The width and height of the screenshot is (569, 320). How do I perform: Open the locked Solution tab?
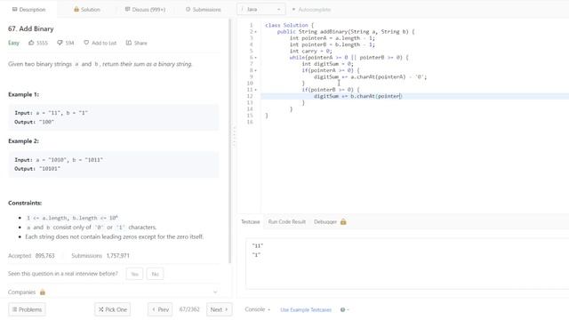pos(87,10)
